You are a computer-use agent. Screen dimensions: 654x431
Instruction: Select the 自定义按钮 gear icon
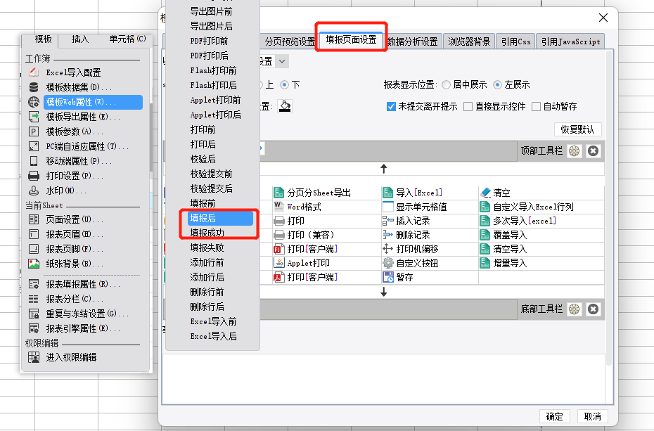[x=388, y=263]
